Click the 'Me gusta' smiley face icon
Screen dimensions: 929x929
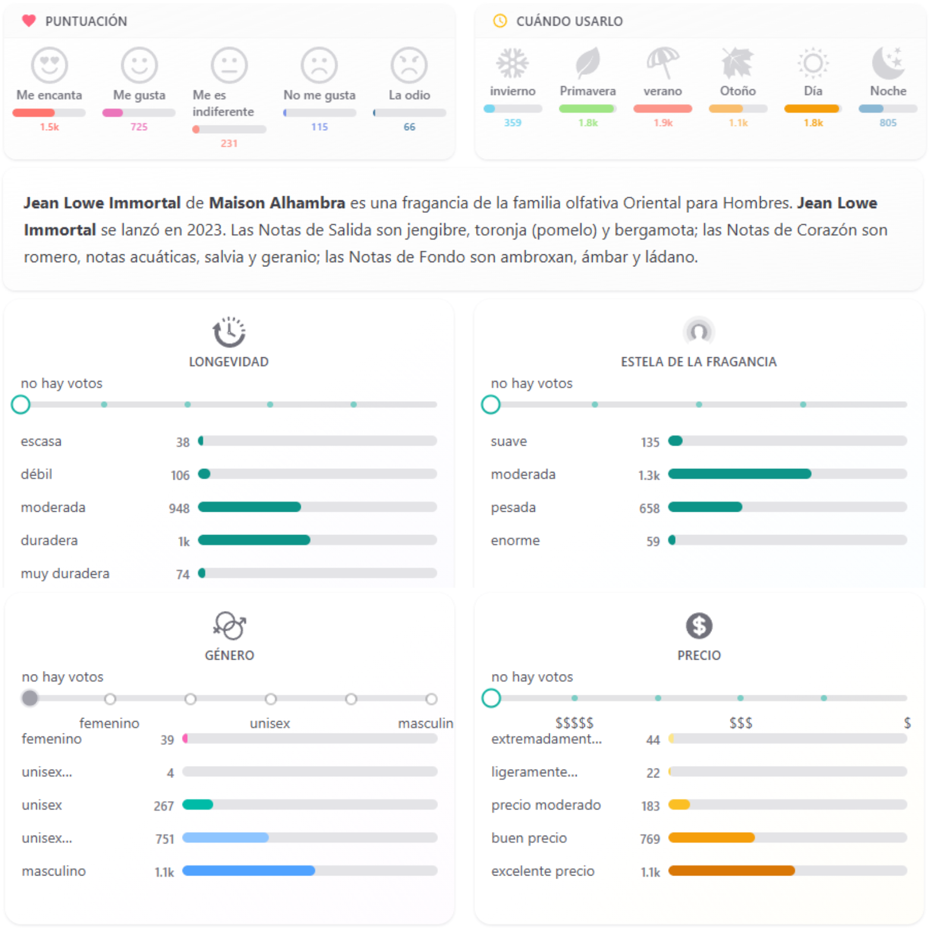click(x=139, y=65)
